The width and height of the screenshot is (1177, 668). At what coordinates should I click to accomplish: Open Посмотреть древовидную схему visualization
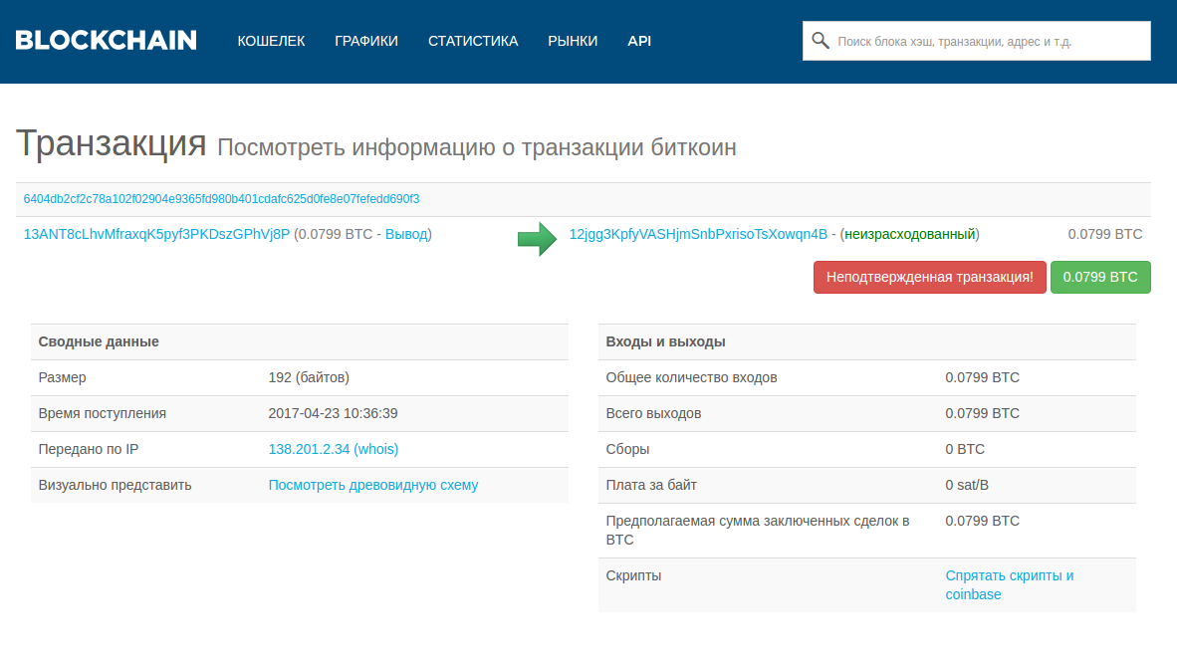pyautogui.click(x=373, y=485)
